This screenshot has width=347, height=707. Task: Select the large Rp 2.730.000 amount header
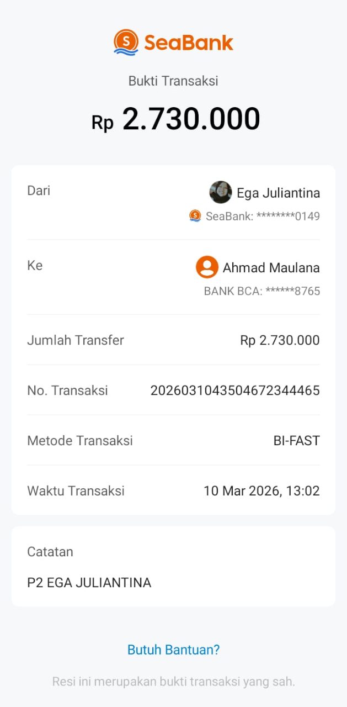175,119
